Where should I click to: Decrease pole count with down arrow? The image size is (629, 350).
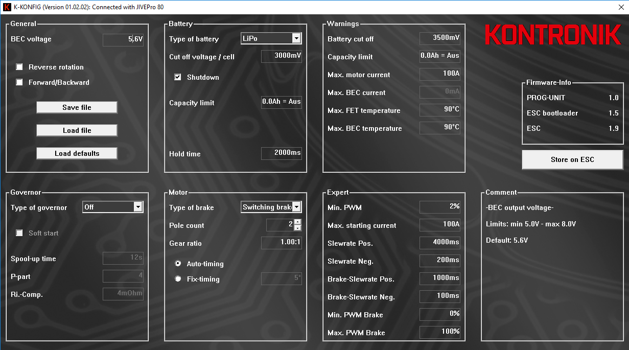pos(298,228)
